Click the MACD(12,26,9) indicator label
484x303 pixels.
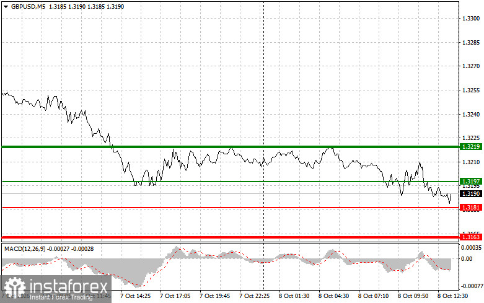tap(25, 248)
